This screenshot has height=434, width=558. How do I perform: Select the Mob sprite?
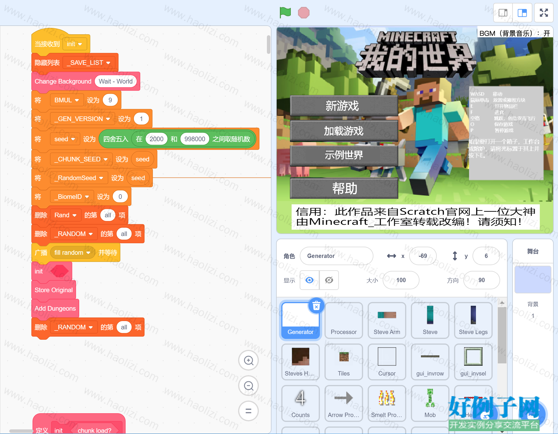[430, 403]
